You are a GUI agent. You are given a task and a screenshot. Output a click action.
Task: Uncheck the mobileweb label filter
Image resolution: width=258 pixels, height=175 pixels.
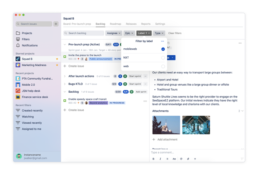163,49
